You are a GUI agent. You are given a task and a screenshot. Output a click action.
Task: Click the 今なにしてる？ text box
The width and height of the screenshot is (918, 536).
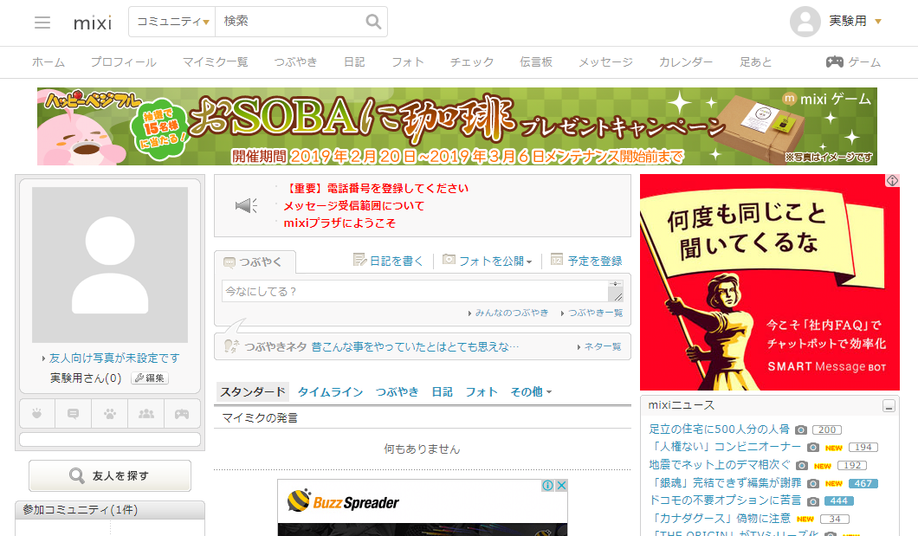[415, 291]
